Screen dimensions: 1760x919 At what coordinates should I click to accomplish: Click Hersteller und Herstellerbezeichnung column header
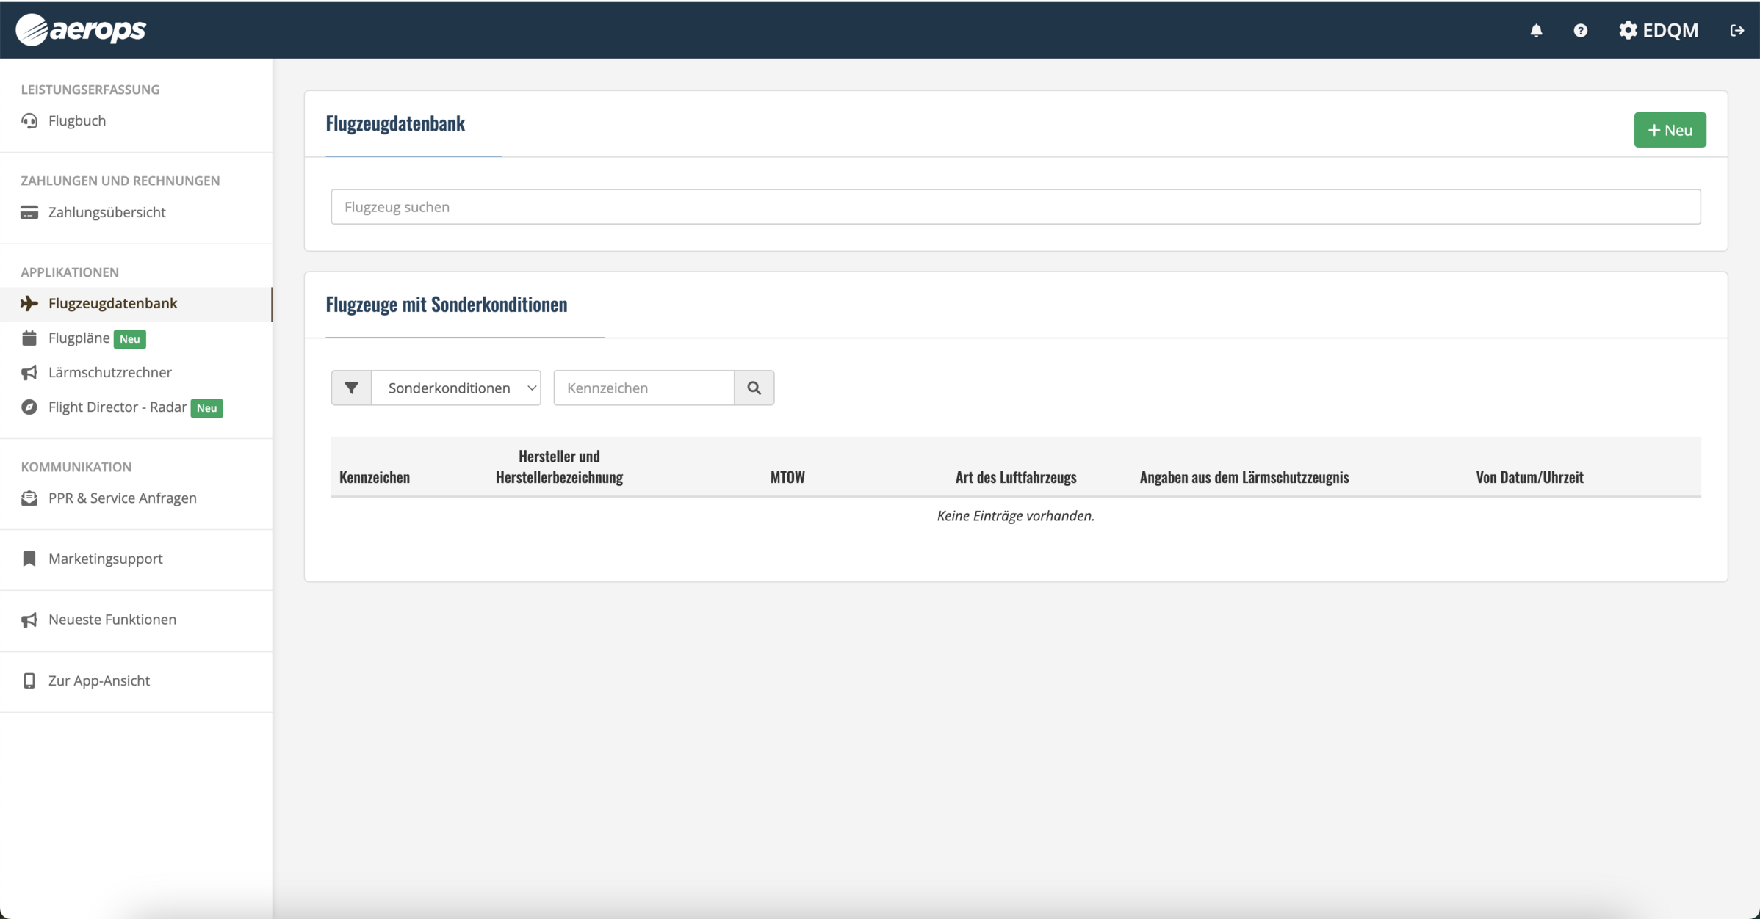(x=559, y=467)
